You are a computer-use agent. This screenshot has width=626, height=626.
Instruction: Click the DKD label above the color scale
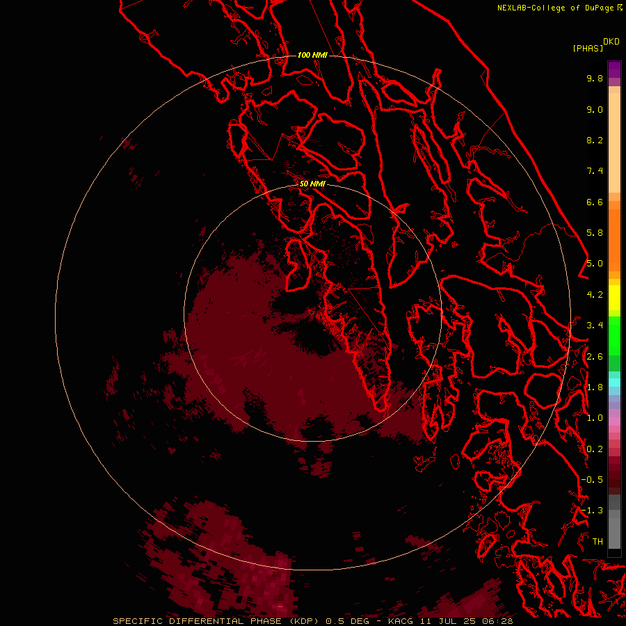pyautogui.click(x=611, y=42)
